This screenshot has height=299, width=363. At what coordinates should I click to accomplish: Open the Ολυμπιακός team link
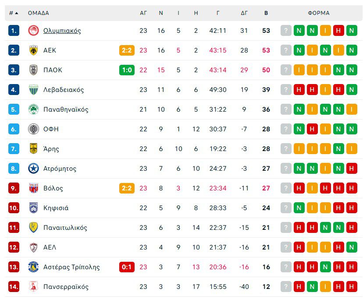tap(62, 31)
